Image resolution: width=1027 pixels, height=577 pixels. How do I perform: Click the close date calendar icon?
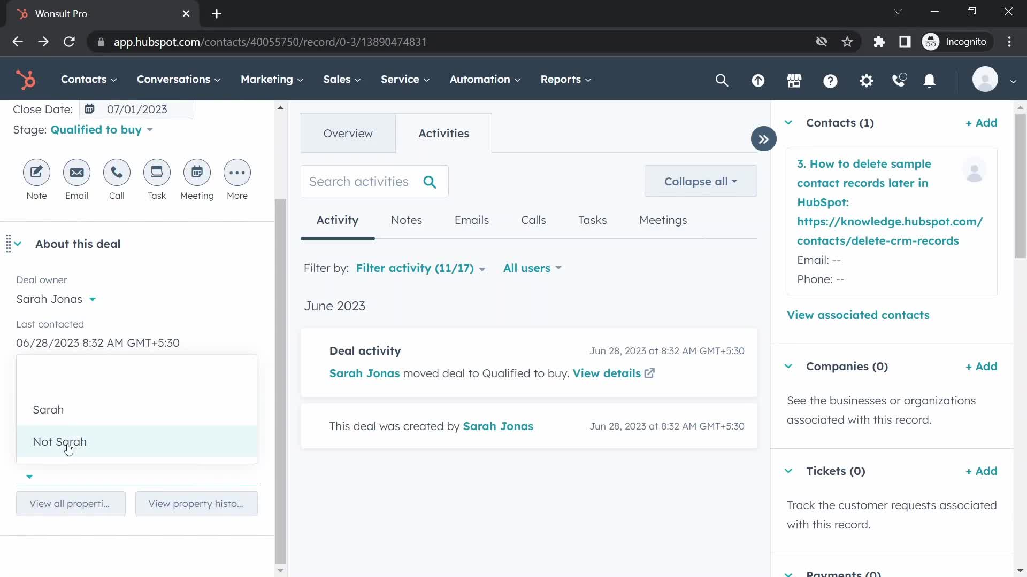click(x=90, y=109)
